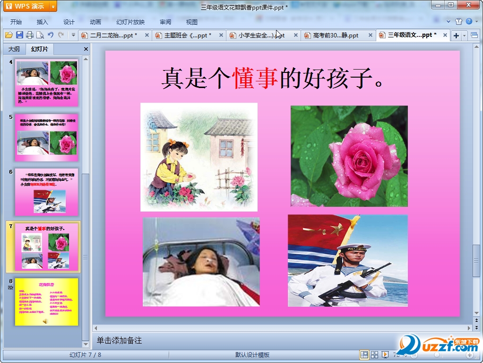Select the hospital bed patient photo
The width and height of the screenshot is (483, 363).
tap(201, 262)
